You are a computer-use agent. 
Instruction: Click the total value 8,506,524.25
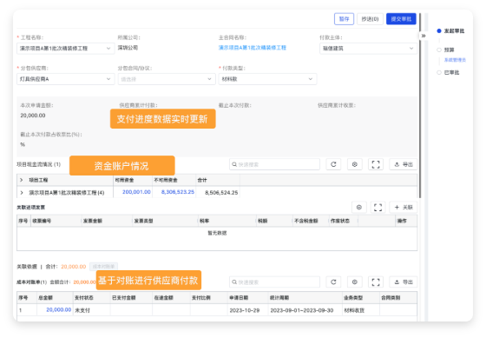point(221,192)
